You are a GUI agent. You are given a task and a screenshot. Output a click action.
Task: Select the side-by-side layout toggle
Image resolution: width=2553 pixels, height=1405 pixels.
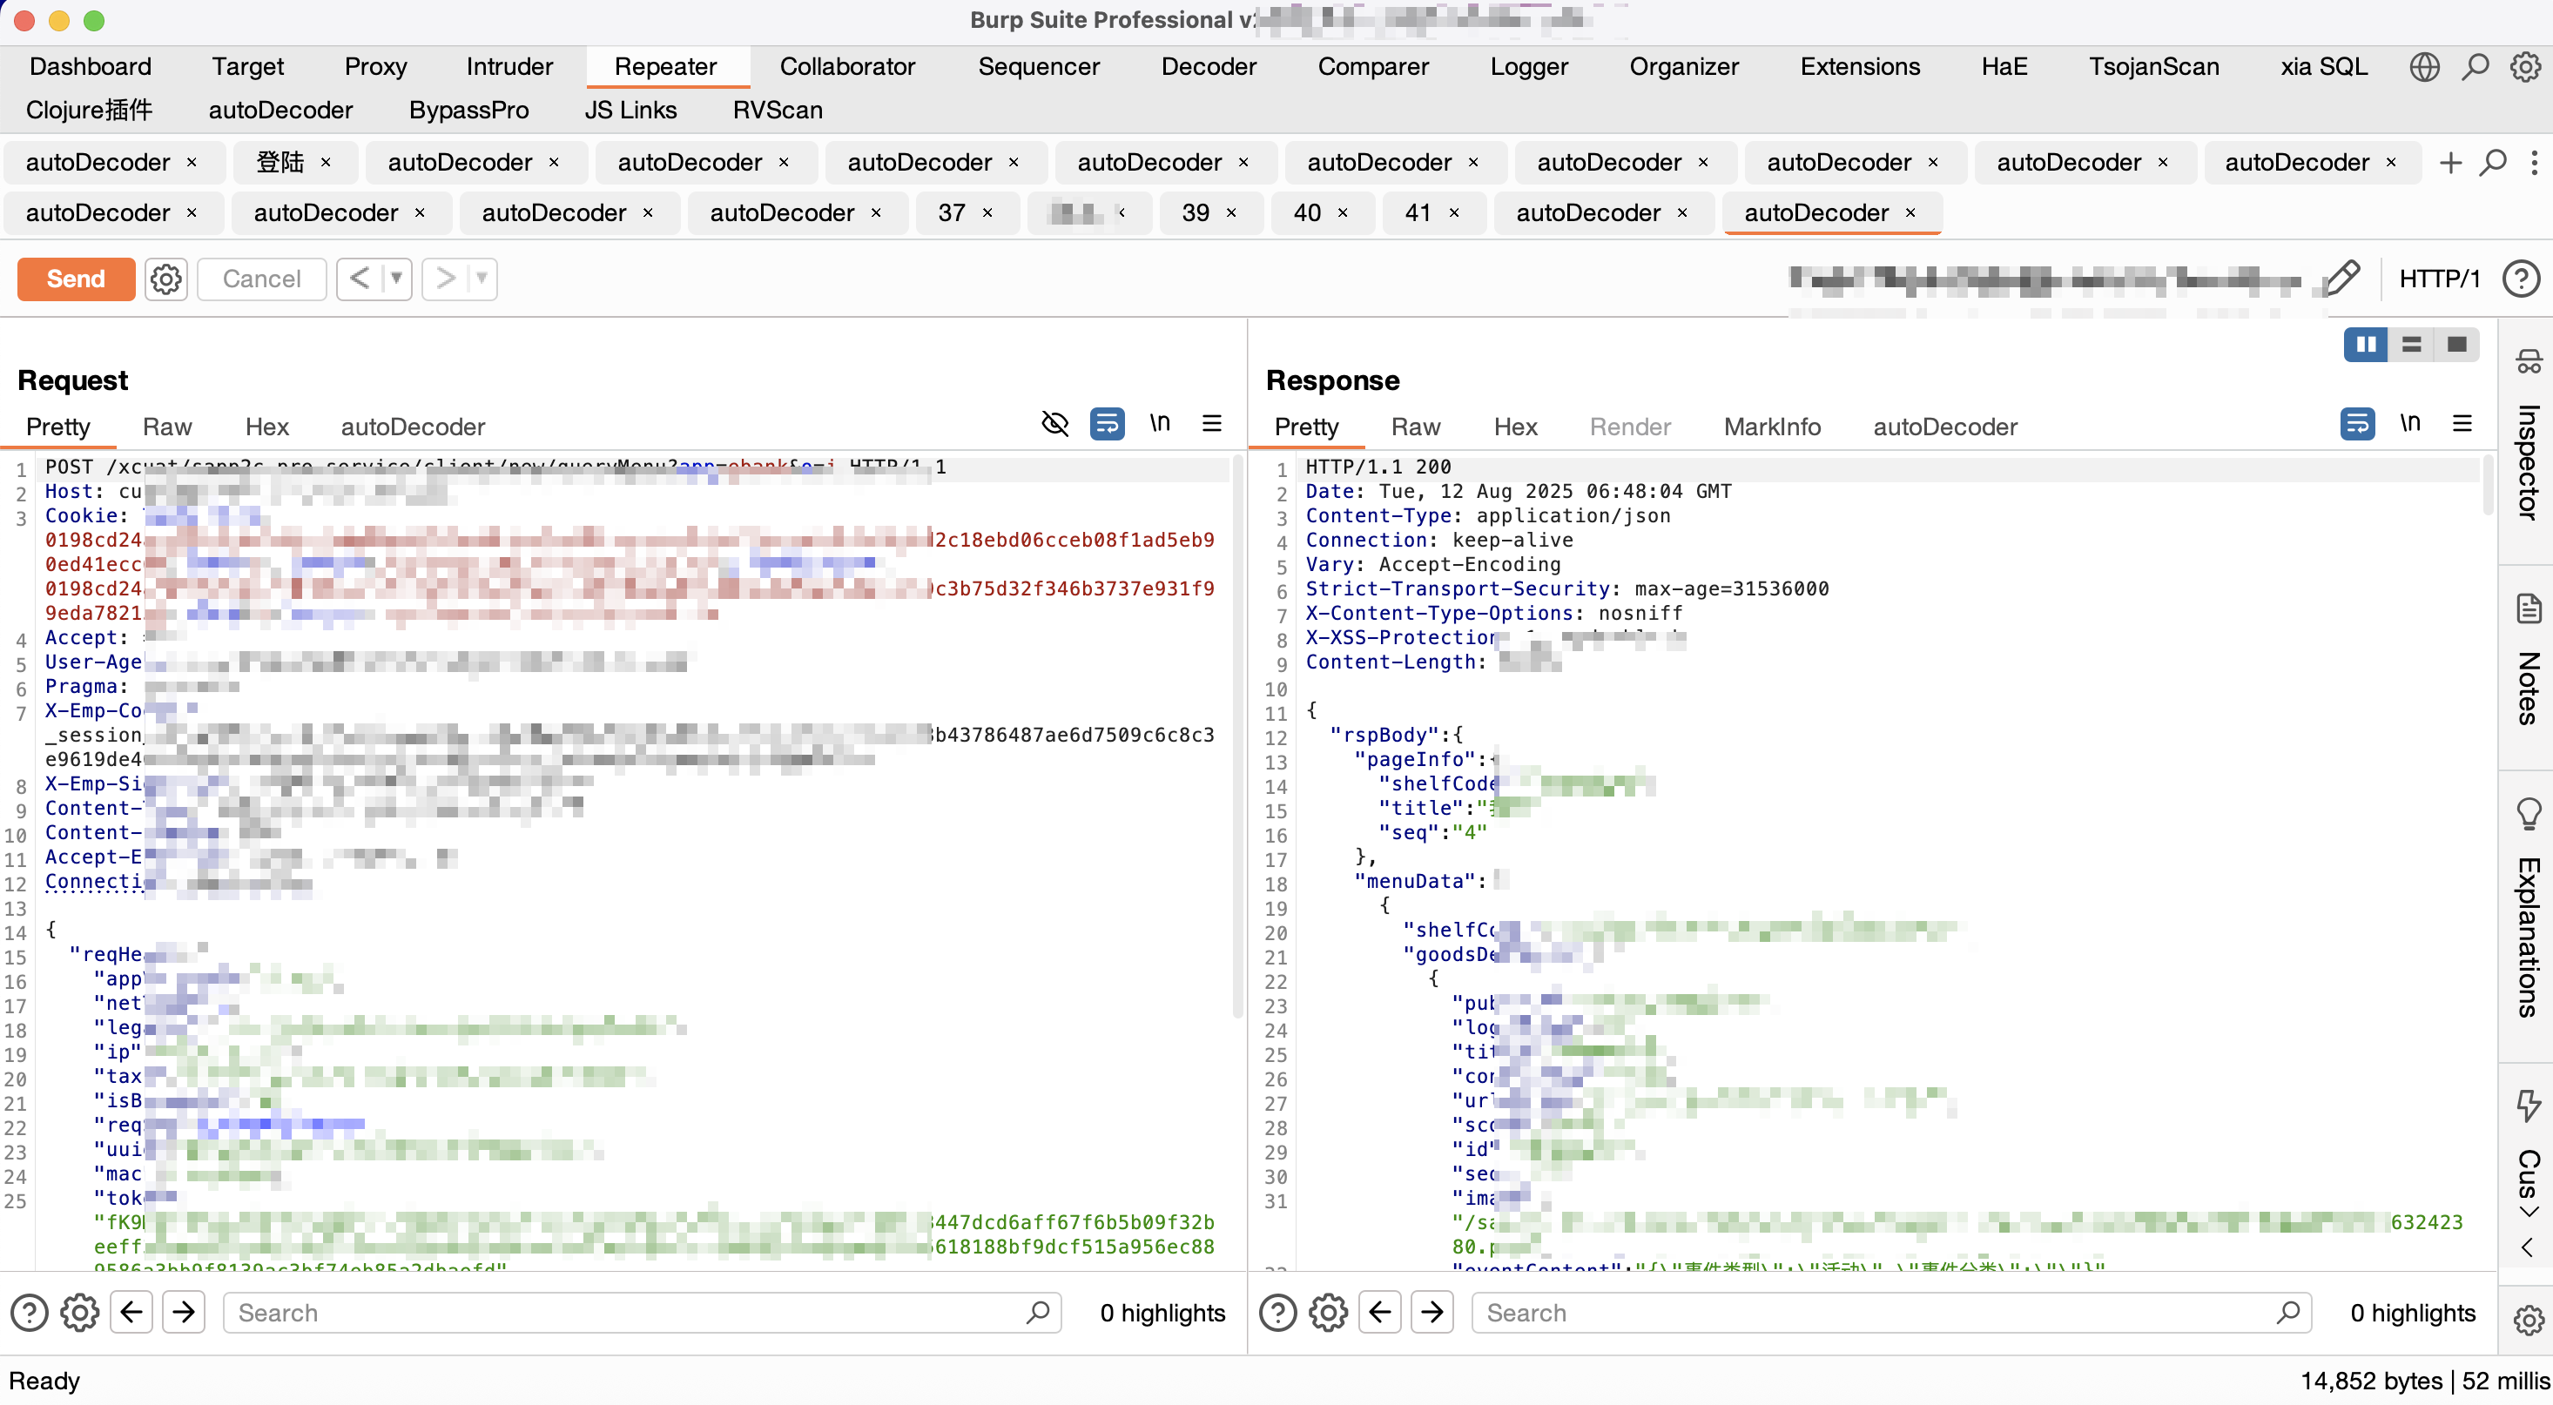click(x=2366, y=345)
